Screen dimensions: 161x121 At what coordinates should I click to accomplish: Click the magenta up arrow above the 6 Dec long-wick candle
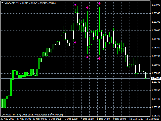[x=99, y=3]
